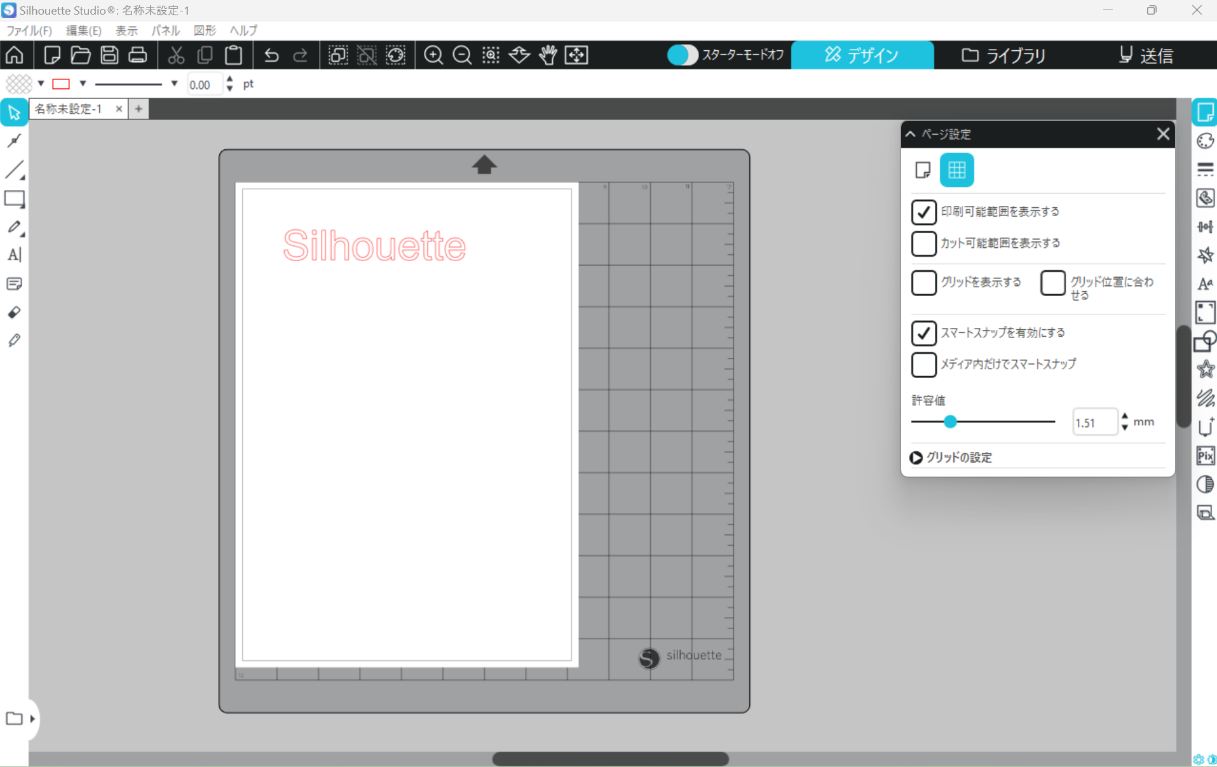Select the Rectangle drawing tool
Screen dimensions: 1217x767
(14, 199)
